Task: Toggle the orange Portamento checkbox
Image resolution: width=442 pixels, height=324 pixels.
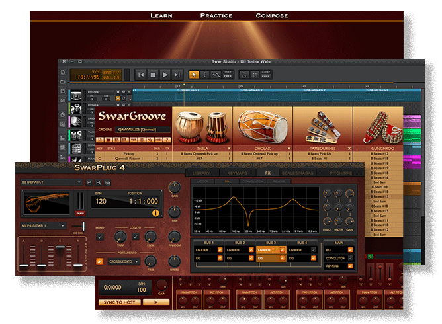Action: (x=99, y=261)
